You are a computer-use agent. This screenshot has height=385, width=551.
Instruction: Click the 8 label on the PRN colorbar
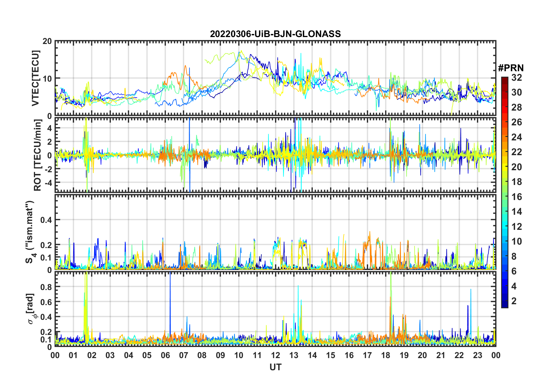(514, 256)
